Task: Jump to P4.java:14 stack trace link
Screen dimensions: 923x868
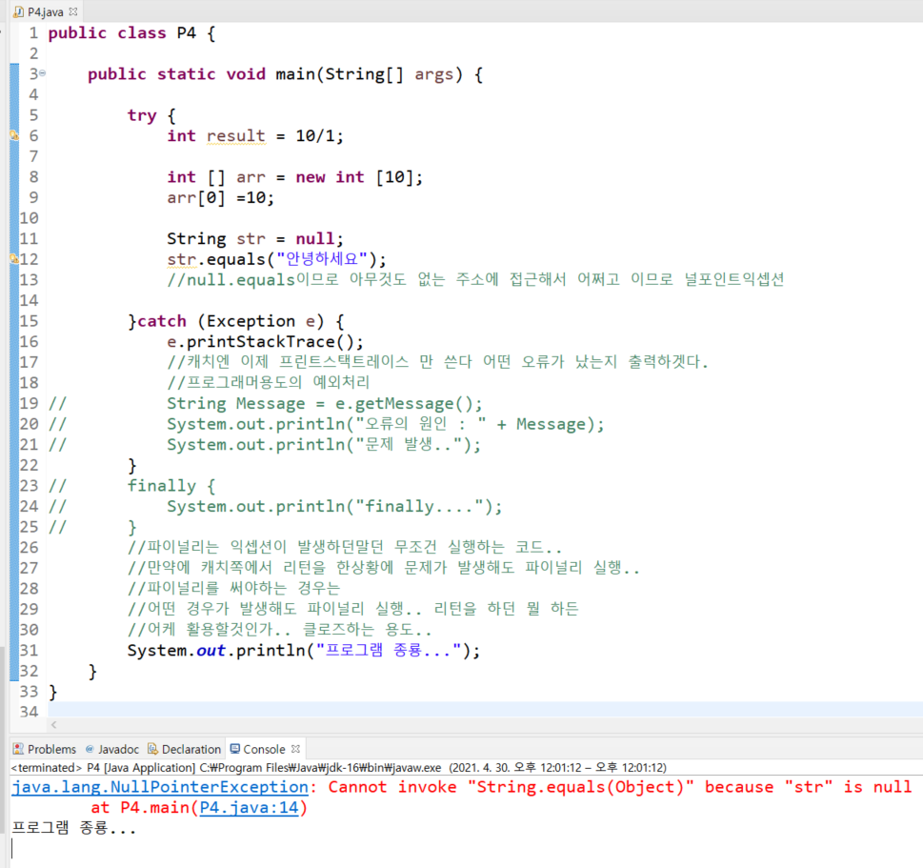Action: pos(249,807)
